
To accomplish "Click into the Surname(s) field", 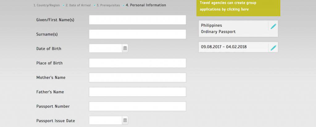I will [x=137, y=34].
